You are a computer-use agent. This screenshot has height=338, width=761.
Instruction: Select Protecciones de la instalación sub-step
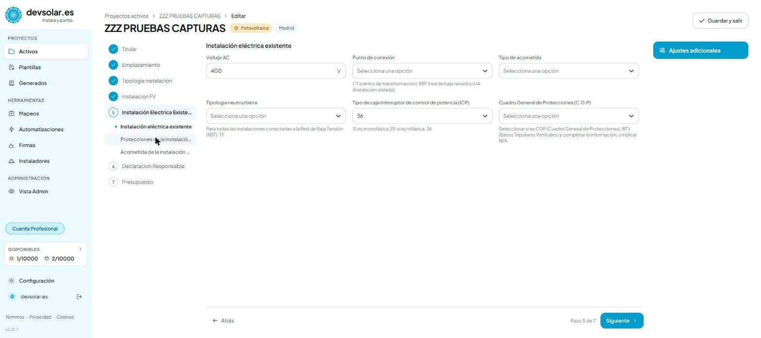coord(156,139)
